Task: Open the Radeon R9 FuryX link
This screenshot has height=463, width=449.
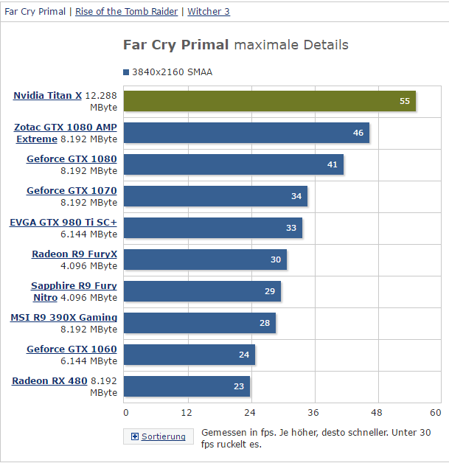Action: click(x=74, y=254)
